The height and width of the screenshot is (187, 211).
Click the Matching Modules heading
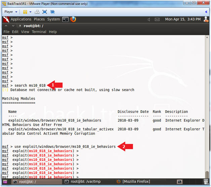pyautogui.click(x=18, y=99)
